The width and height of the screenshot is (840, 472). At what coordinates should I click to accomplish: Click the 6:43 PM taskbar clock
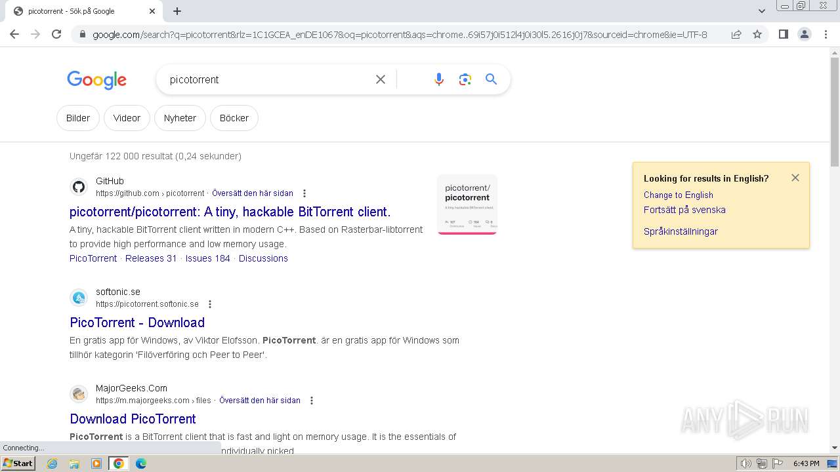pyautogui.click(x=806, y=463)
